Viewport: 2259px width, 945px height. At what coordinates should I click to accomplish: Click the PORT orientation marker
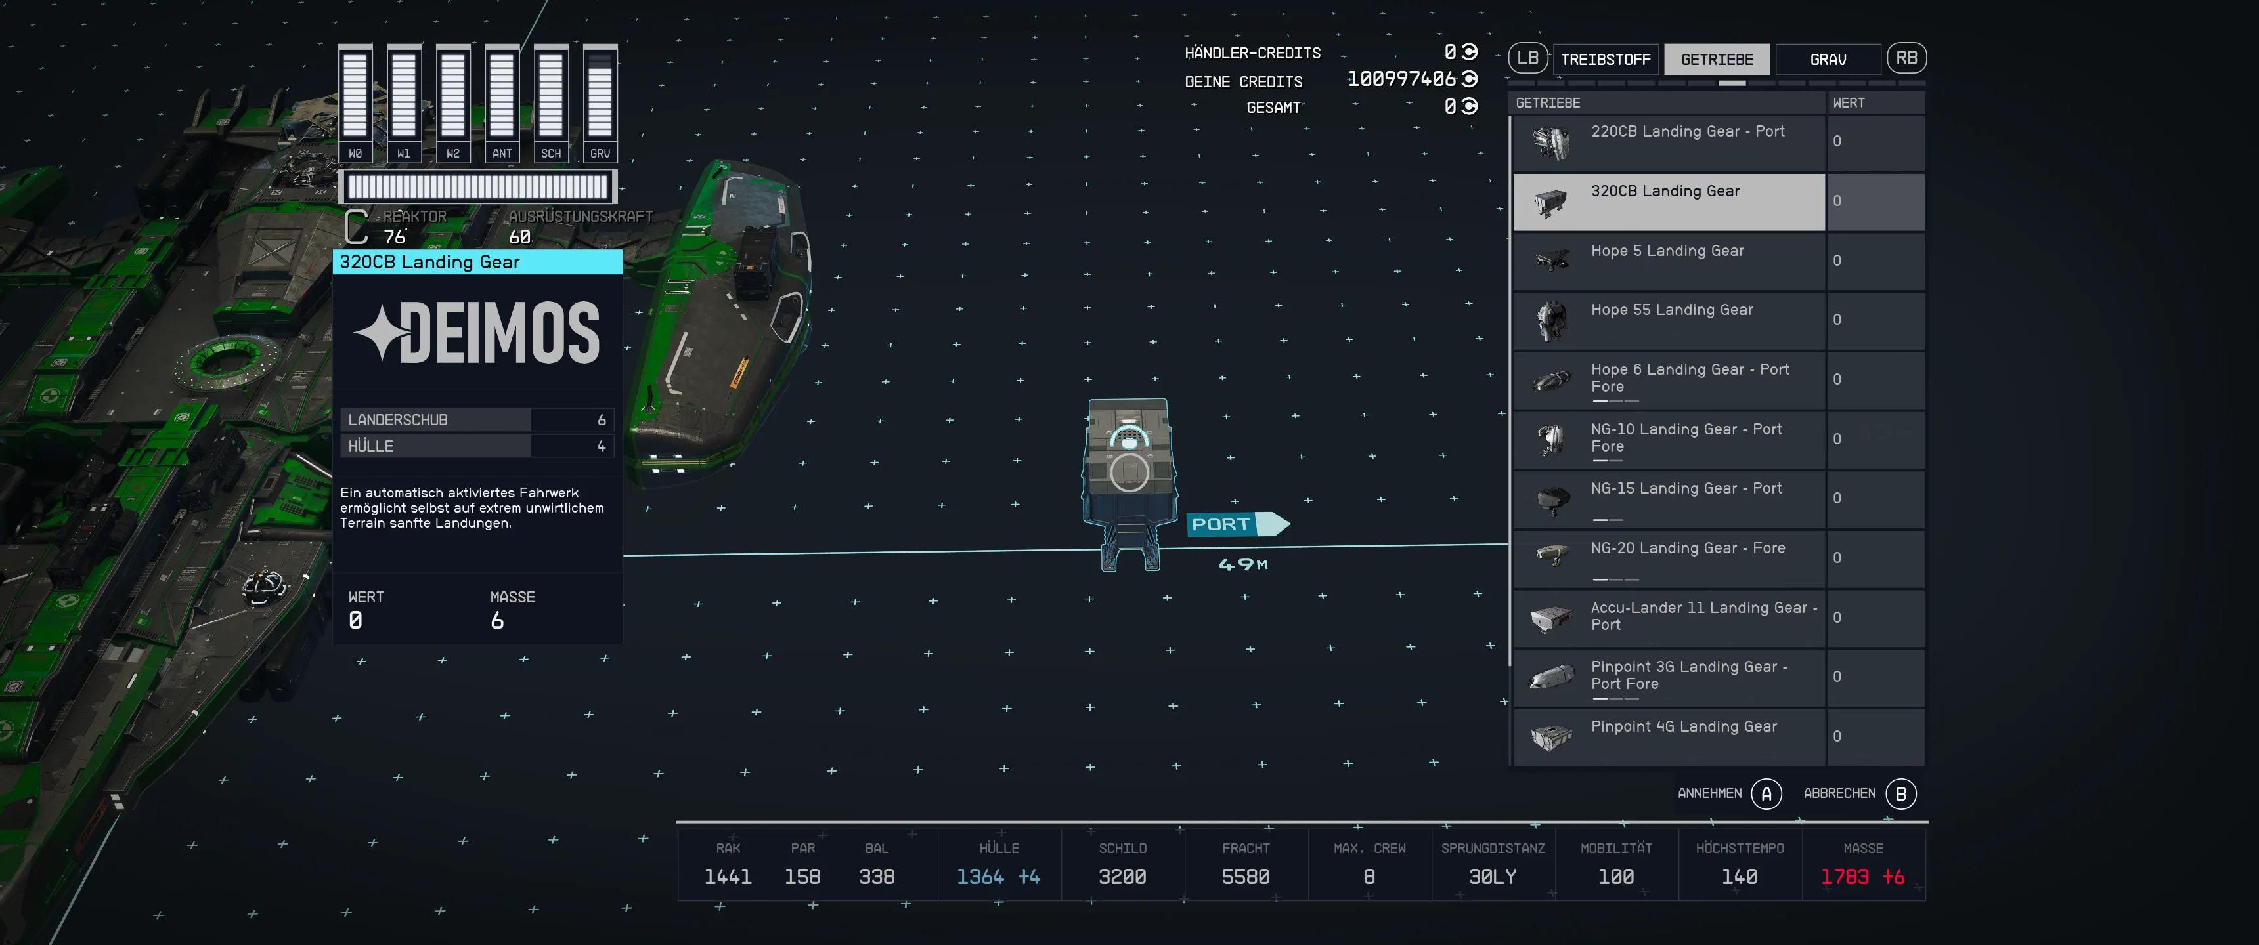pos(1237,524)
